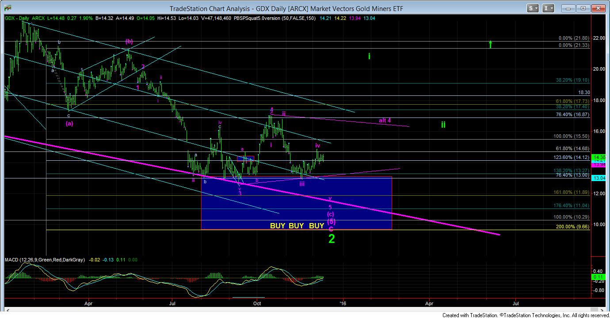Open the S symbol-link dropdown in title bar
Screen dimensions: 610x318
(x=533, y=8)
